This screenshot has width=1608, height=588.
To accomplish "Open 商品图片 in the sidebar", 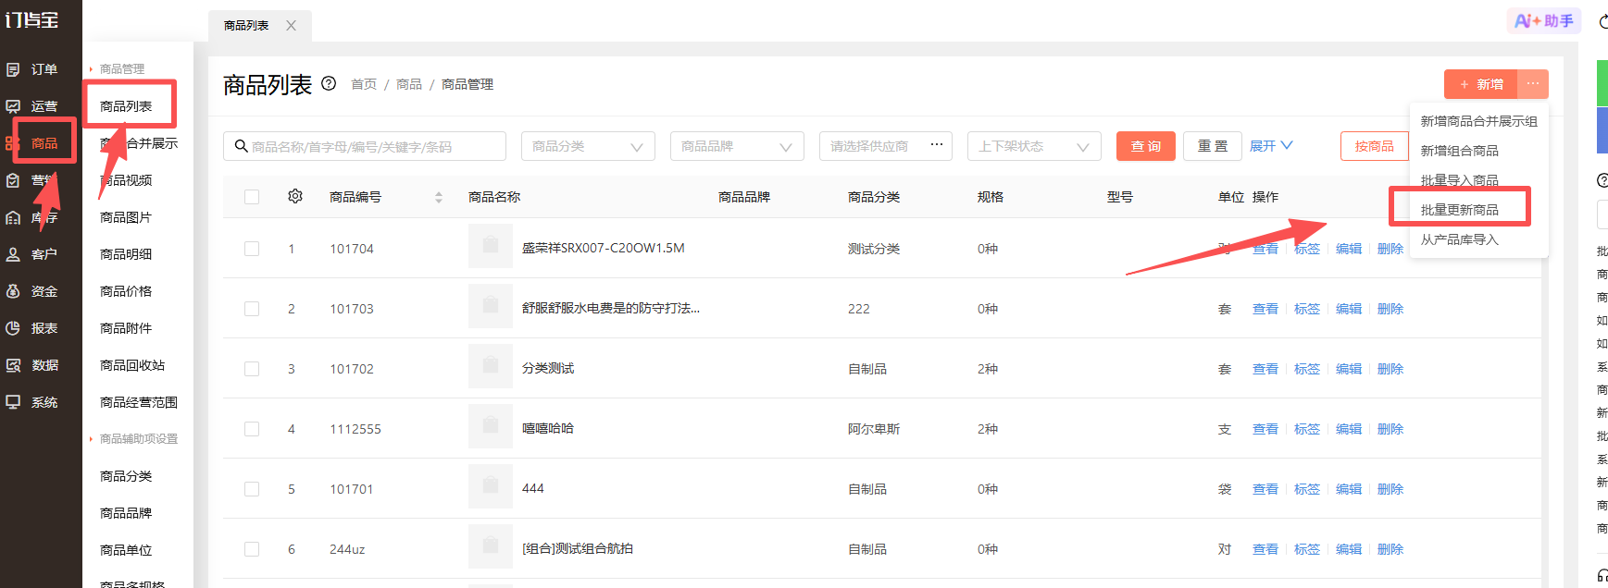I will tap(126, 217).
